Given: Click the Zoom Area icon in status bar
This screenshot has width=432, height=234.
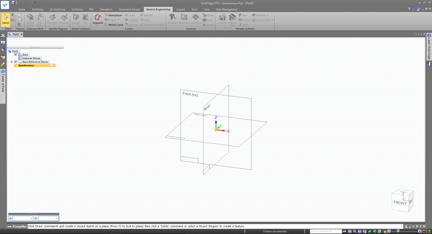Looking at the screenshot, I should point(350,231).
